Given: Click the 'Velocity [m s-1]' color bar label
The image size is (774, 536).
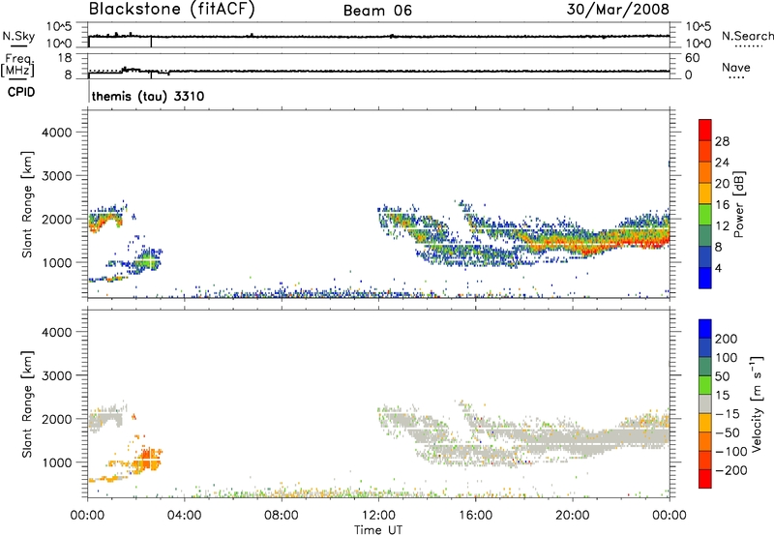Looking at the screenshot, I should click(x=756, y=403).
